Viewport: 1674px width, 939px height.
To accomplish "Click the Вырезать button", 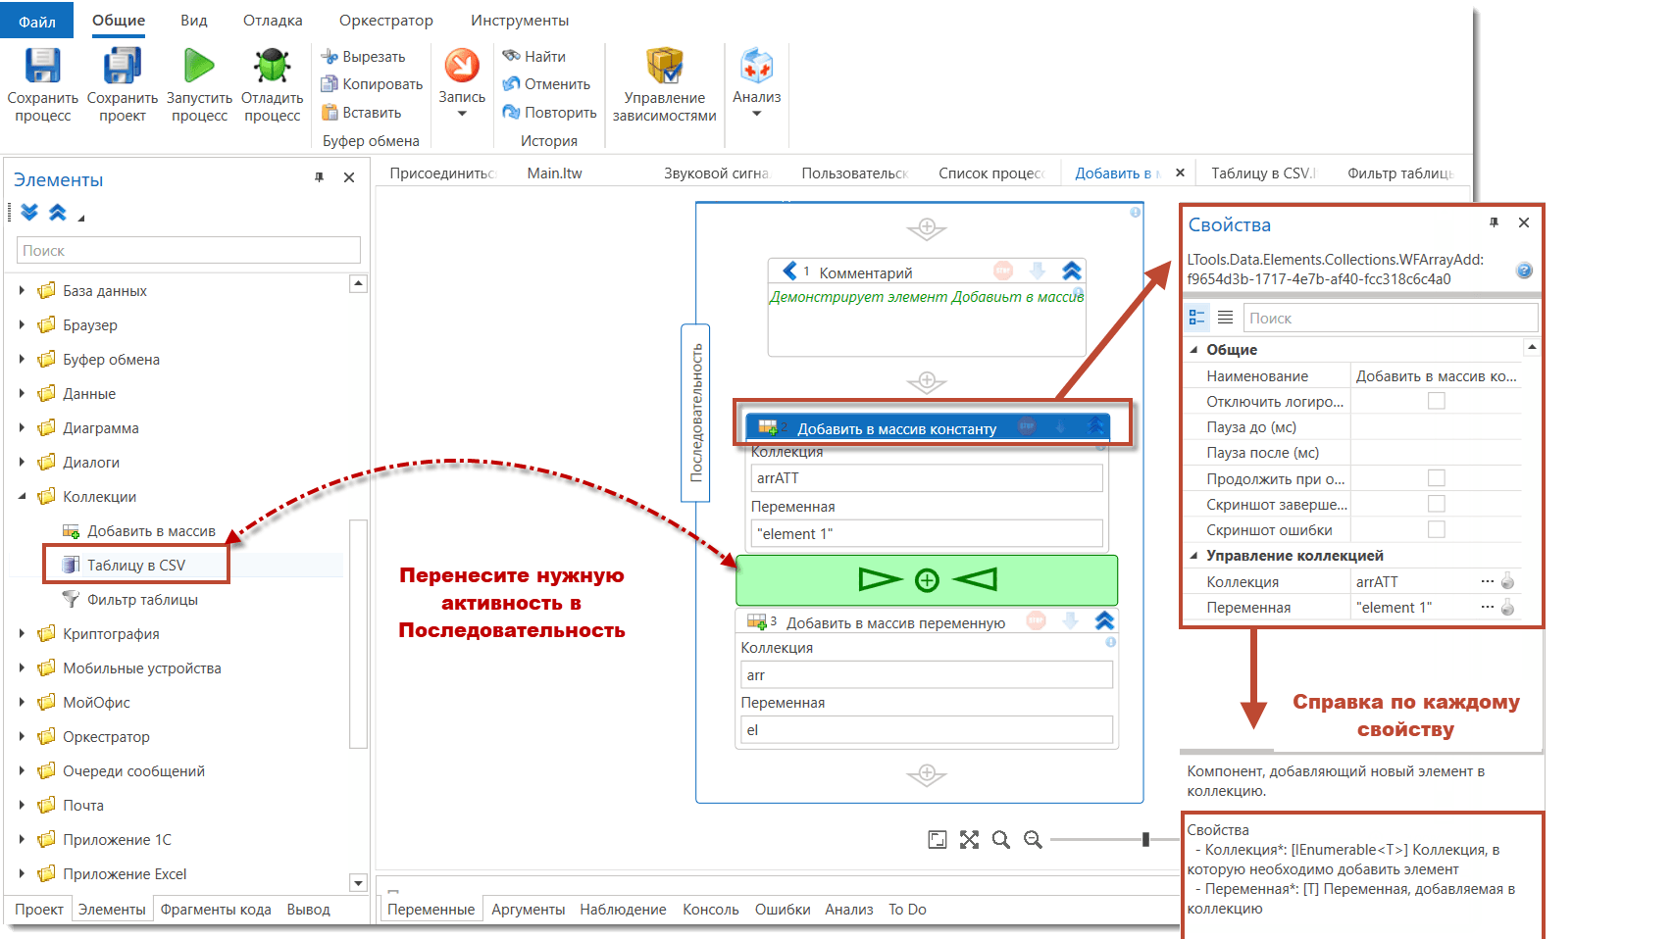I will (364, 57).
